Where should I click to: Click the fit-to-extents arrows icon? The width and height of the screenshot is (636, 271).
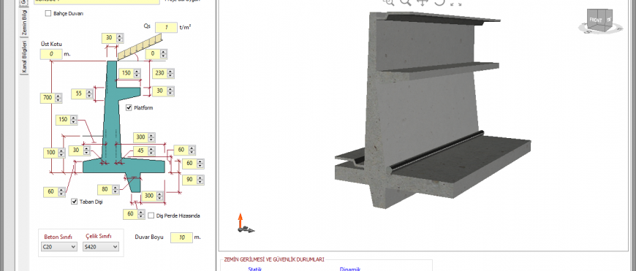click(456, 2)
